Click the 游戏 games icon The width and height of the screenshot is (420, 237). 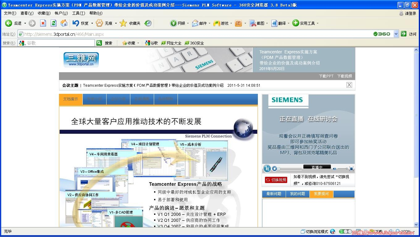(x=217, y=23)
